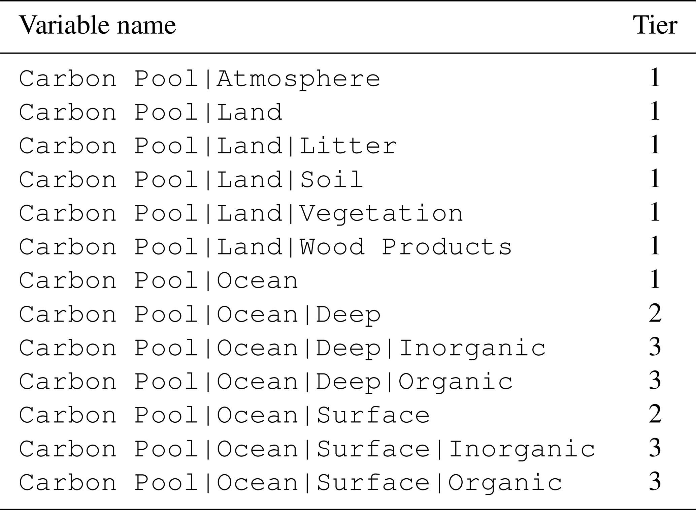696x510 pixels.
Task: Click the Carbon Pool|Ocean variable
Action: pos(159,281)
